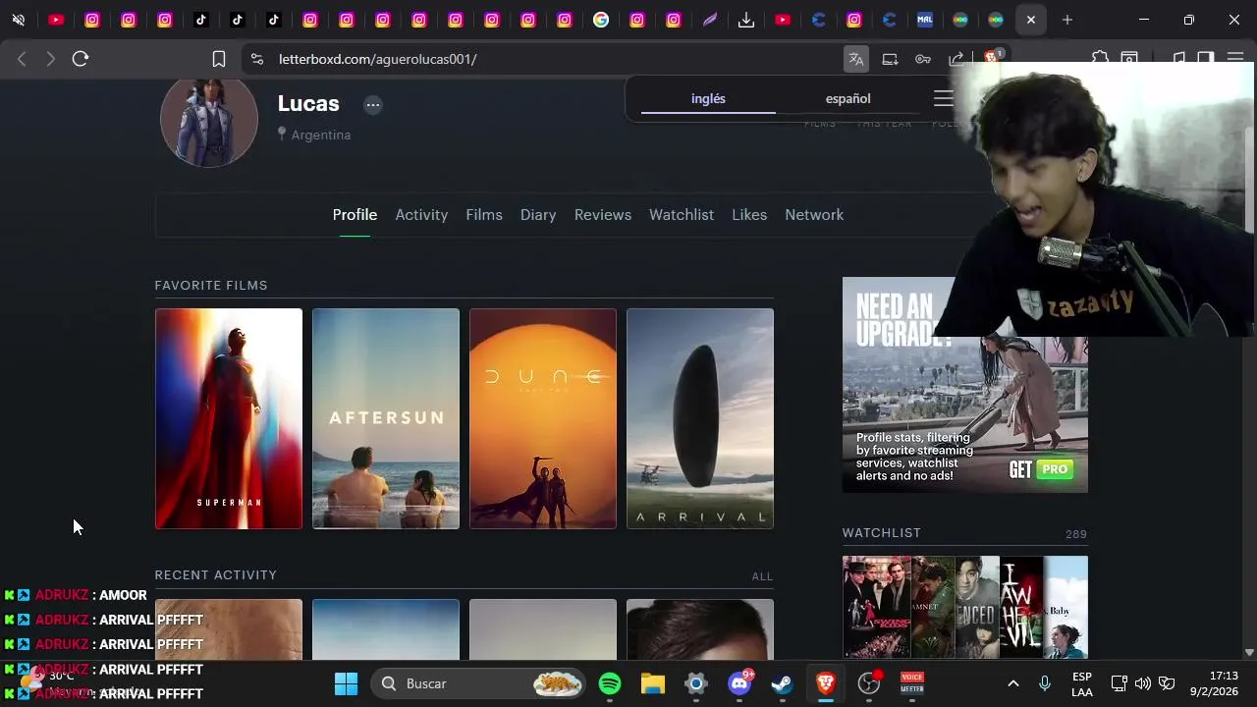Click the 289 watchlist count
The width and height of the screenshot is (1257, 707).
1076,534
